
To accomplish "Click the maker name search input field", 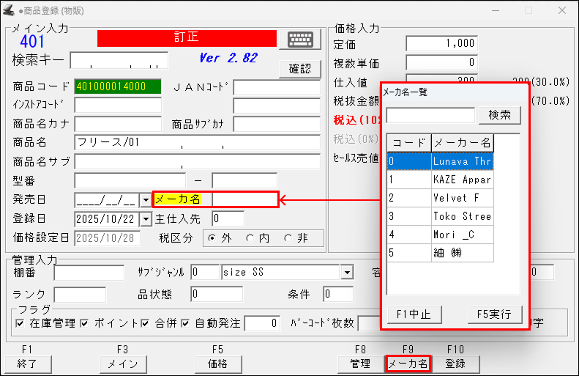I will tap(430, 115).
